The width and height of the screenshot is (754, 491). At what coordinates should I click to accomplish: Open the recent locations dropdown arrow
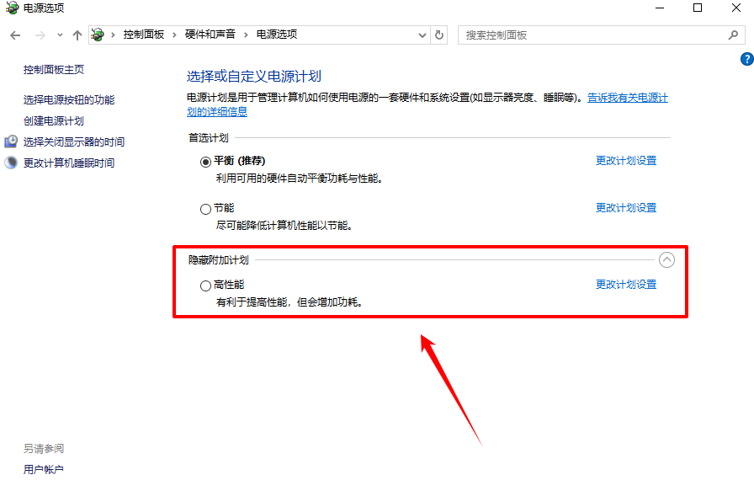60,35
